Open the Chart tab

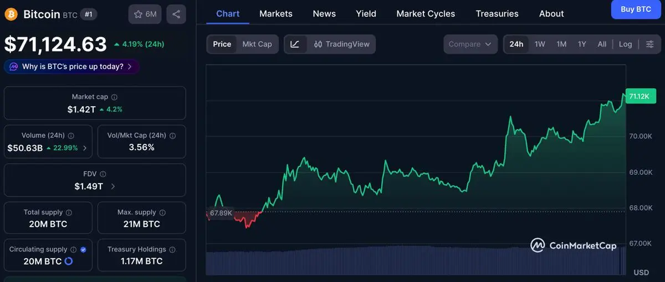coord(228,13)
